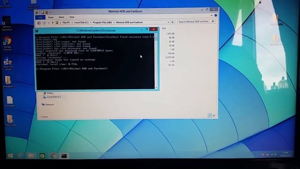Open the Share ribbon tab
300x169 pixels.
pos(61,17)
